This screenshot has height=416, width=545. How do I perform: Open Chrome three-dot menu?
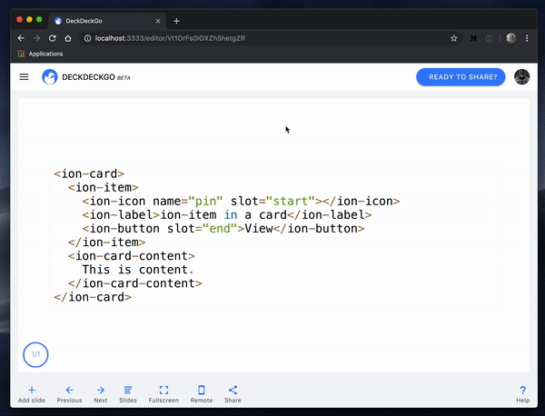527,38
